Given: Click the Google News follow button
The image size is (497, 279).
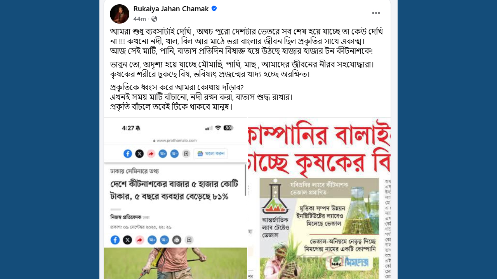Looking at the screenshot, I should pos(210,153).
